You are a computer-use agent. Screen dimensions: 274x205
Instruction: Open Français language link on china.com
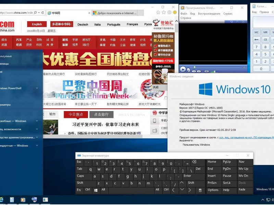coord(132,24)
